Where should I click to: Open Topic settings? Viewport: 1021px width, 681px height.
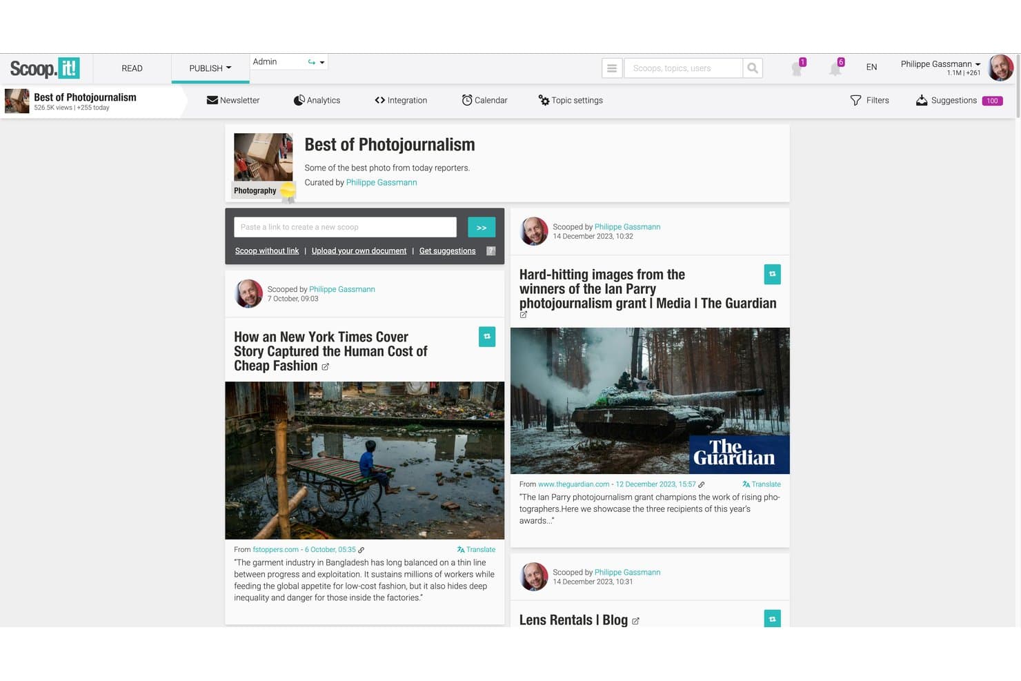click(571, 101)
